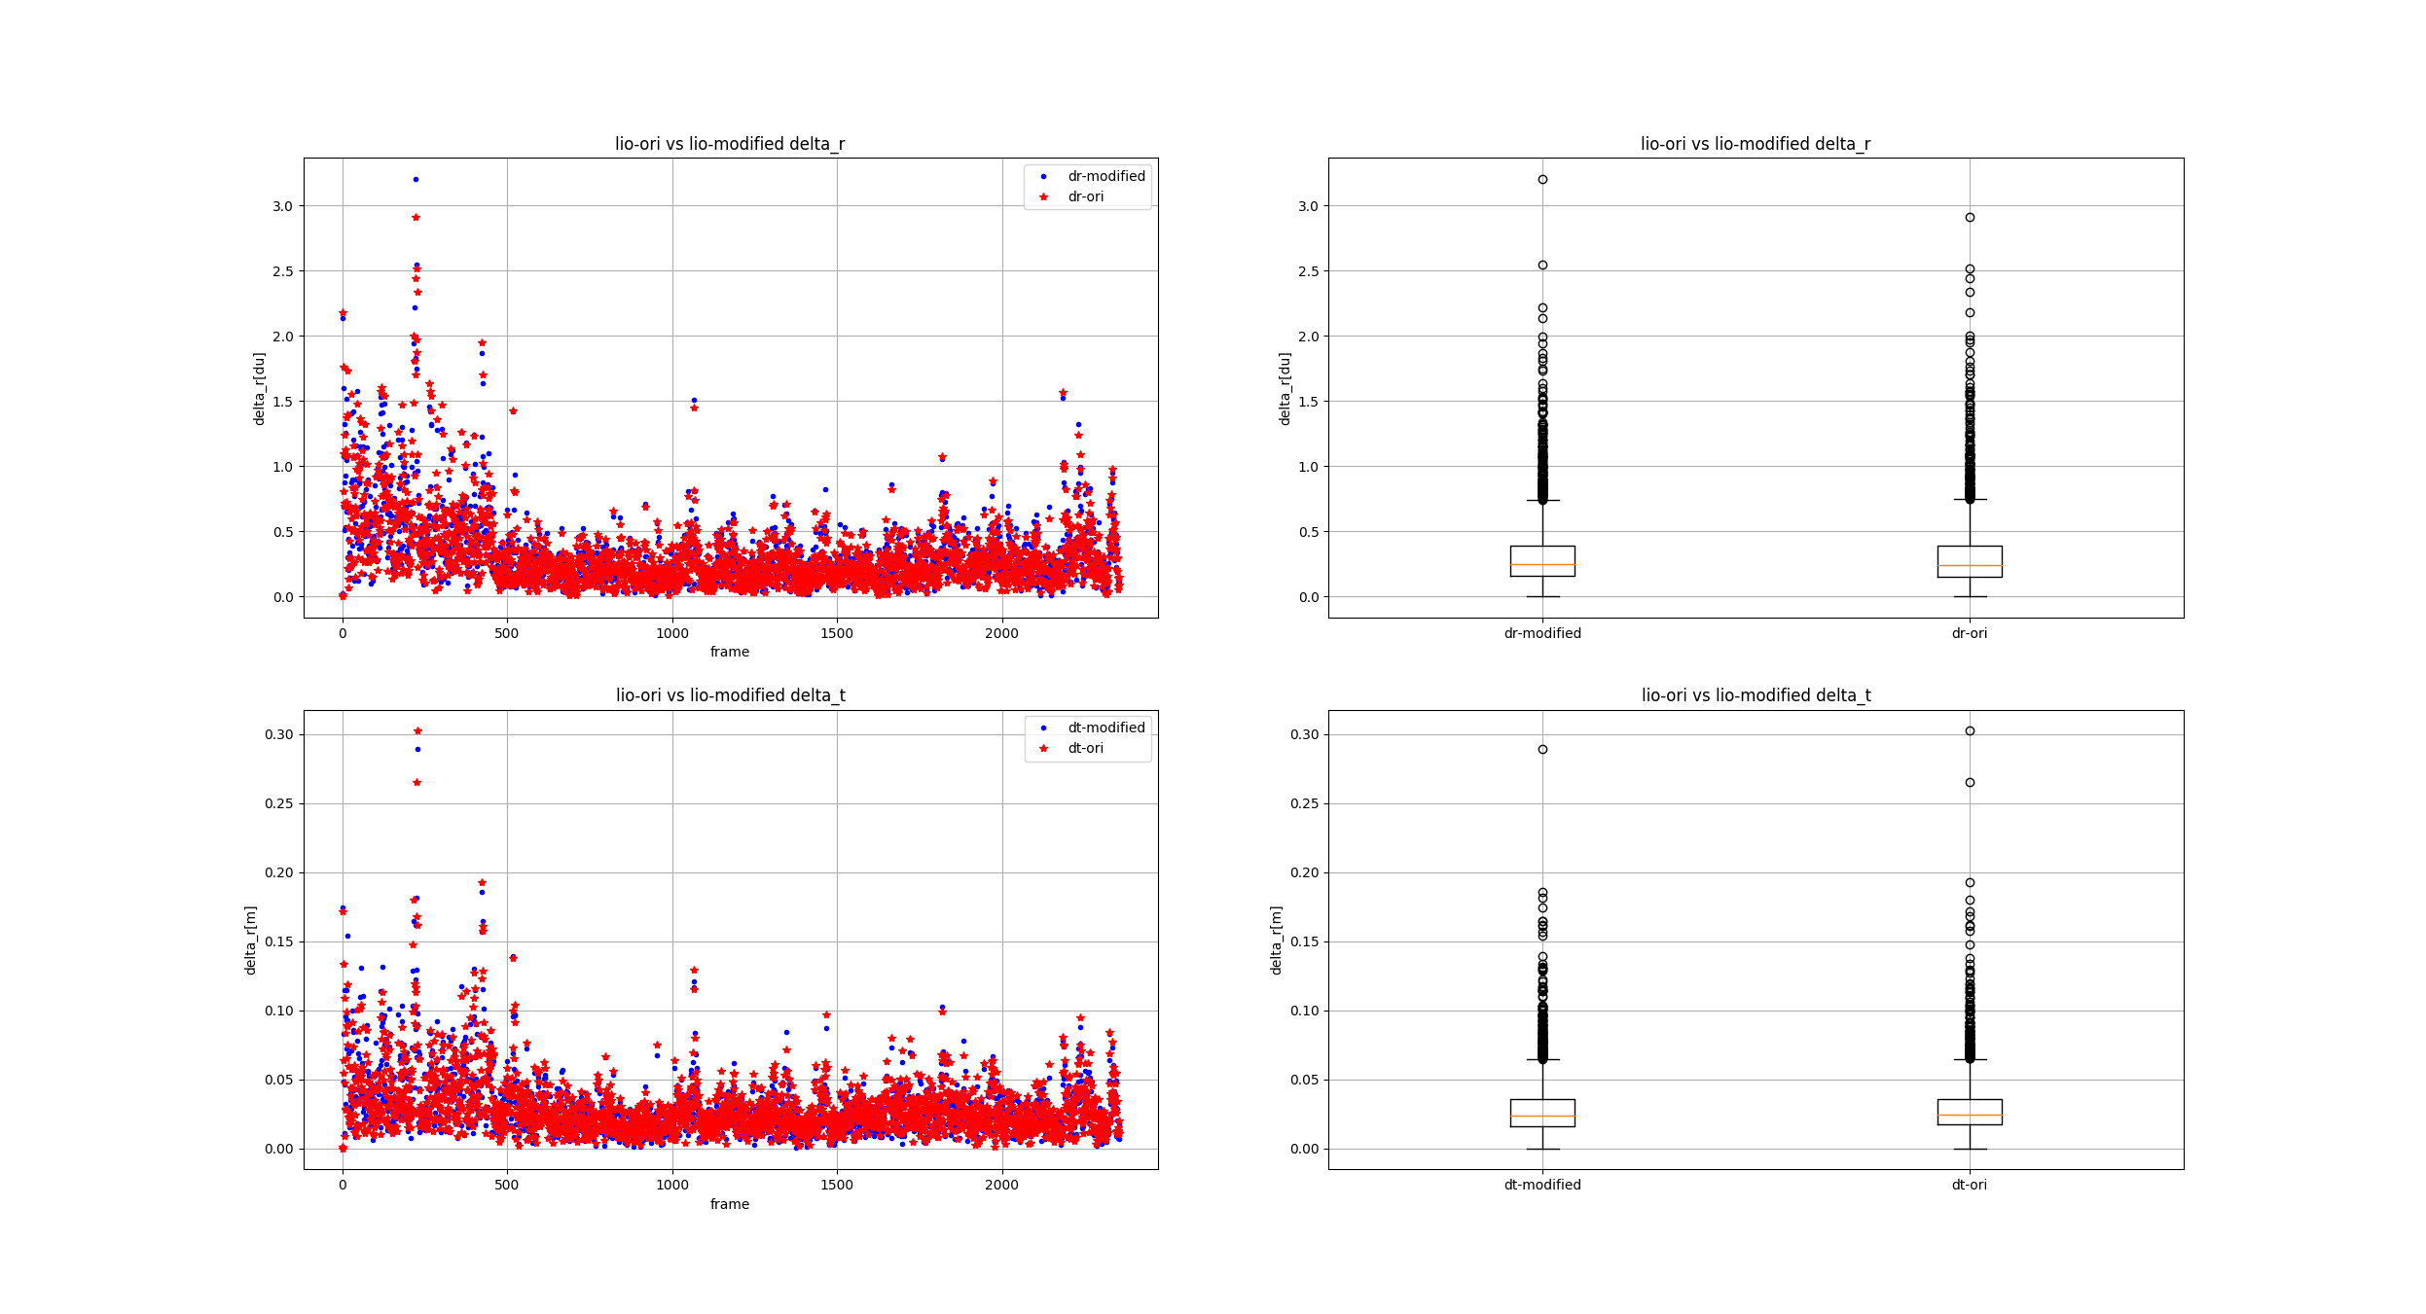
Task: Click the highest blue point in delta_r scatter
Action: point(416,179)
